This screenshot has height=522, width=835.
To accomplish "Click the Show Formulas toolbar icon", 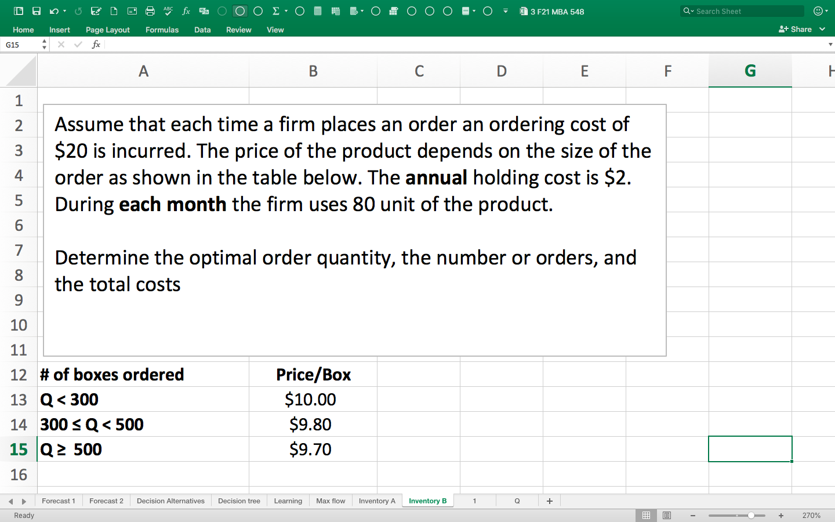I will 203,10.
